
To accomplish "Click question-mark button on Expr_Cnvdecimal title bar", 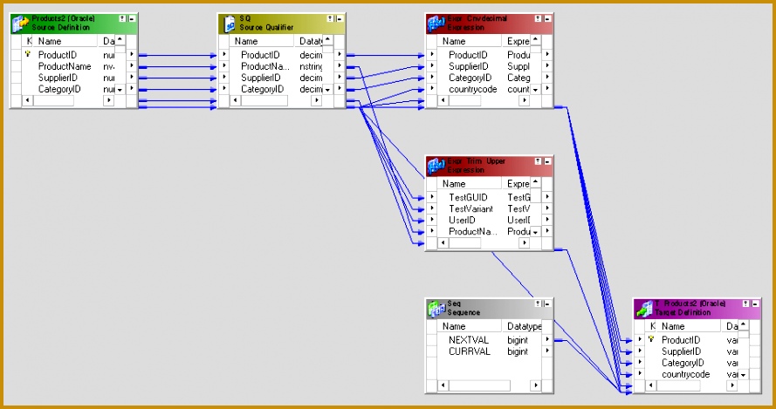I will 539,18.
